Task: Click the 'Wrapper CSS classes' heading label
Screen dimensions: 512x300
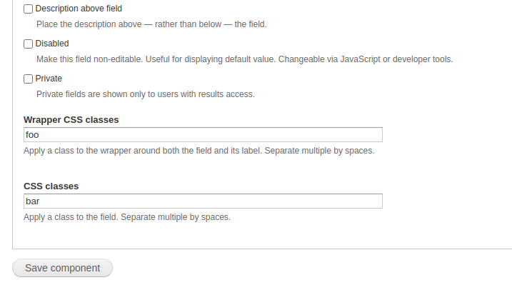Action: point(71,119)
